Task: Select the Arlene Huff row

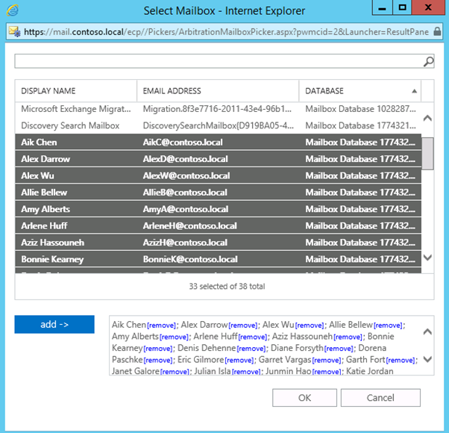Action: pyautogui.click(x=219, y=225)
